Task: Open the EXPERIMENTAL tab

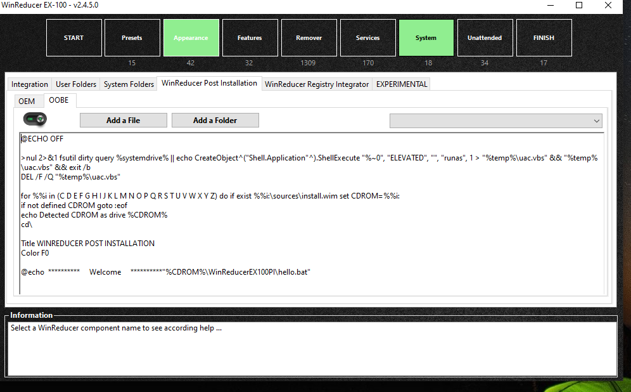Action: point(402,84)
